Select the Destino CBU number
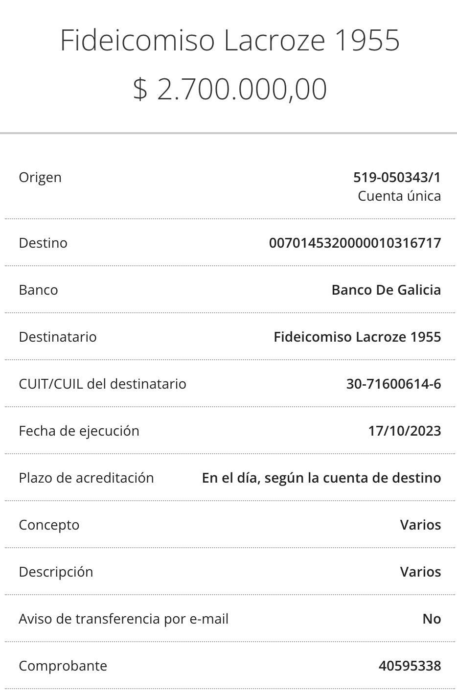This screenshot has width=457, height=698. 355,243
